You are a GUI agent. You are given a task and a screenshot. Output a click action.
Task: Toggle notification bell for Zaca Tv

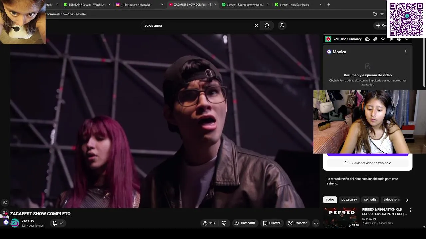pos(55,223)
